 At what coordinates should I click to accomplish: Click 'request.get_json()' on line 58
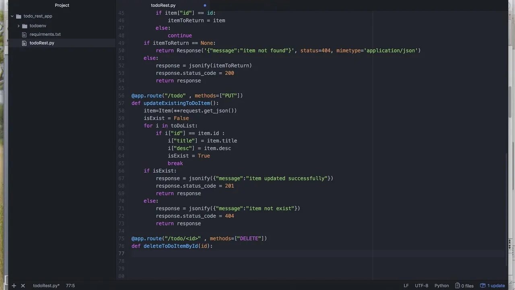[x=207, y=111]
